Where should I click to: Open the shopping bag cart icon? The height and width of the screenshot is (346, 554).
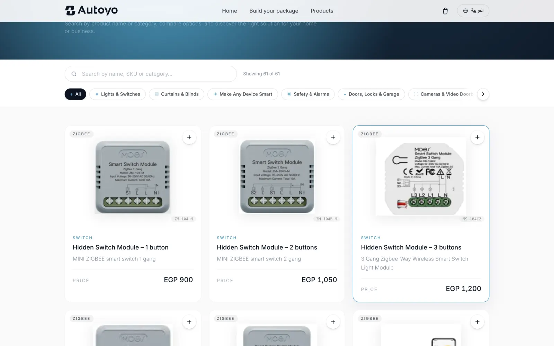(x=445, y=11)
